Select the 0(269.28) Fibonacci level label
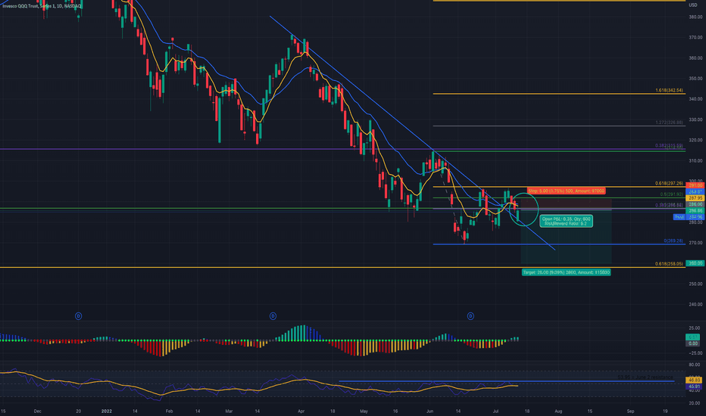Viewport: 706px width, 416px height. tap(673, 241)
